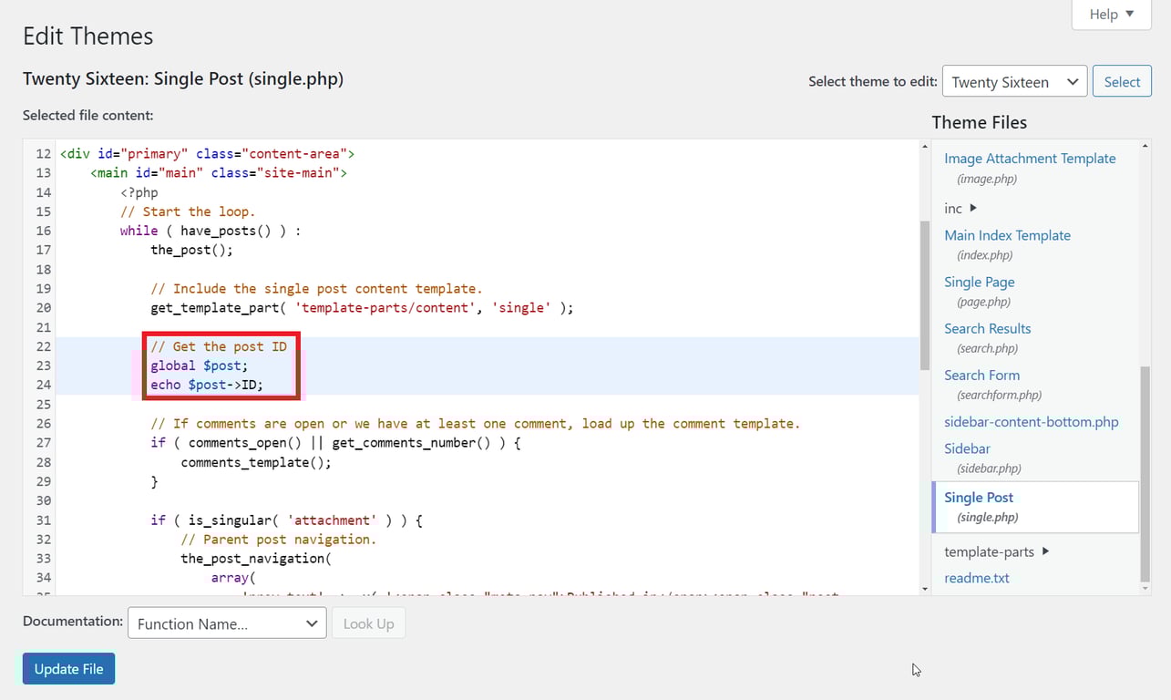
Task: Open the Help panel dropdown
Action: pos(1110,14)
